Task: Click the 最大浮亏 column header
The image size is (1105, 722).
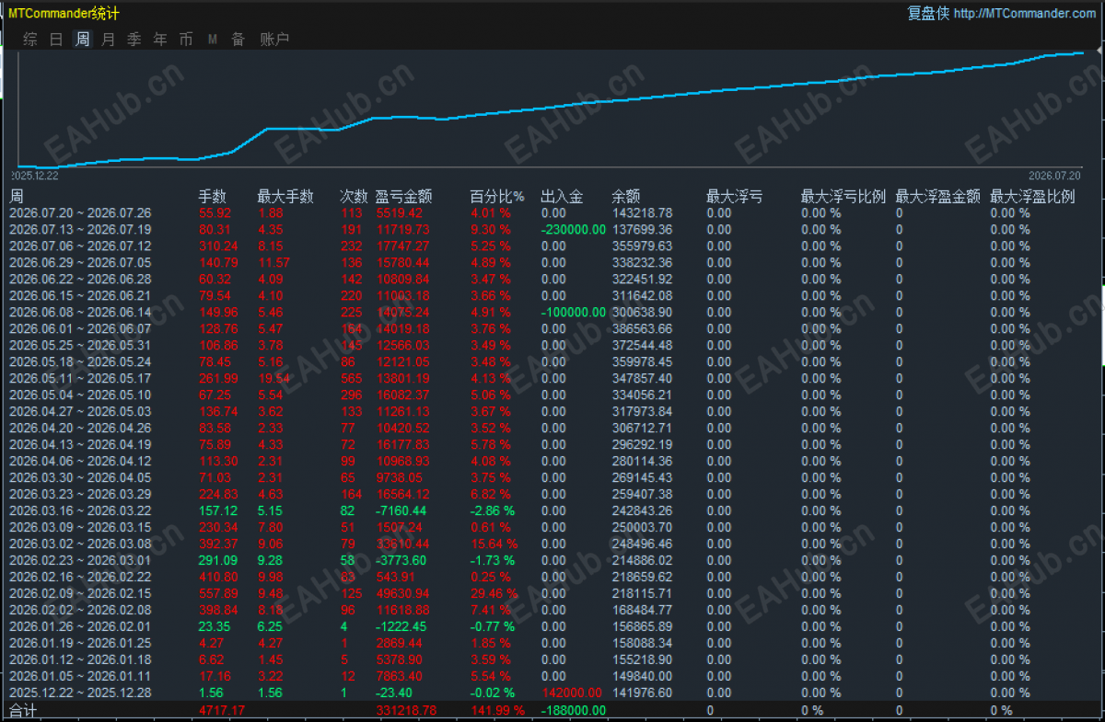Action: tap(734, 196)
